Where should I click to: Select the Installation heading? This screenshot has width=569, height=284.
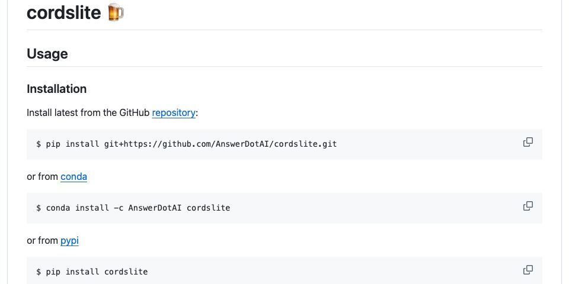pyautogui.click(x=57, y=89)
